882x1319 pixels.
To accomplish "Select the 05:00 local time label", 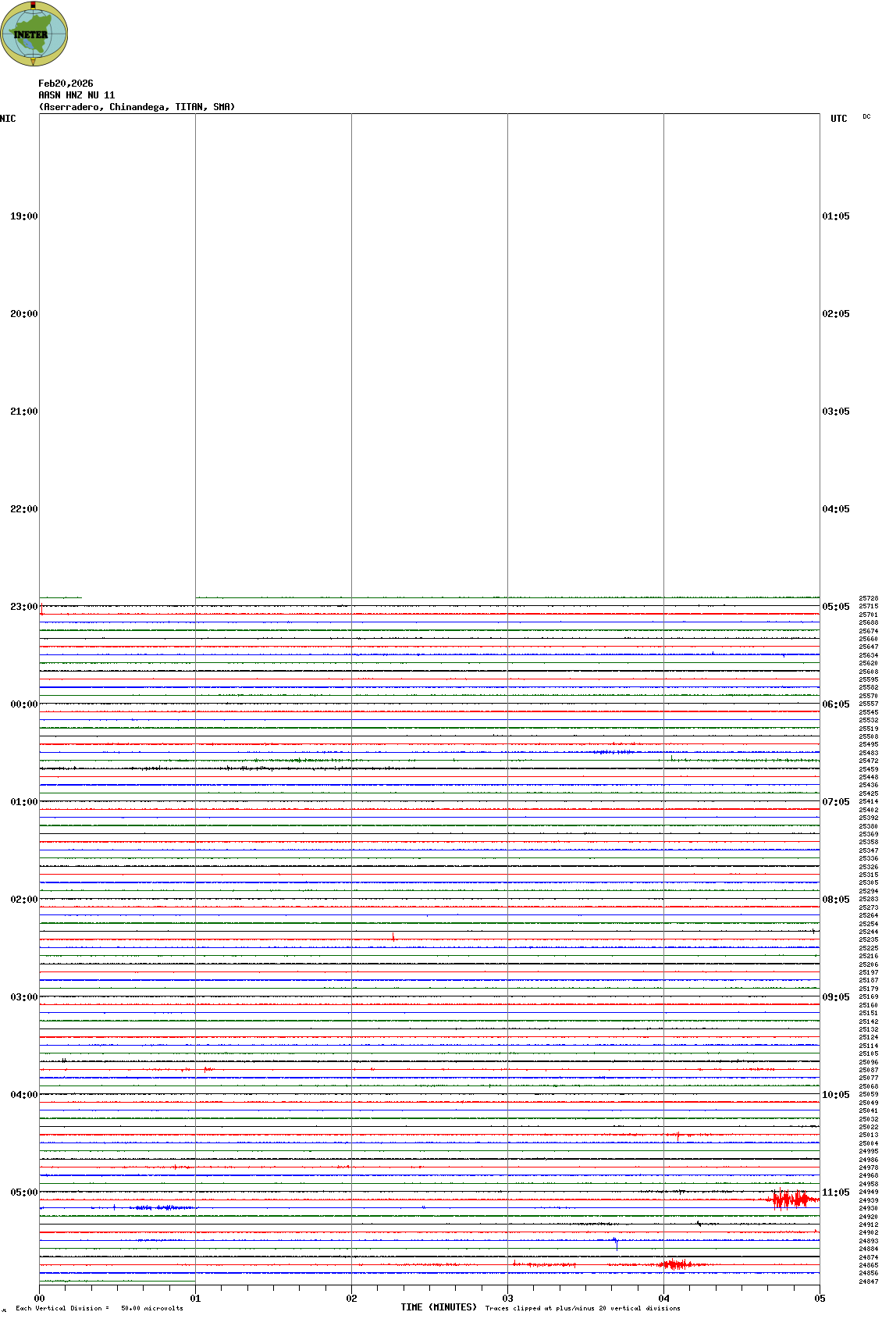I will [x=23, y=1192].
